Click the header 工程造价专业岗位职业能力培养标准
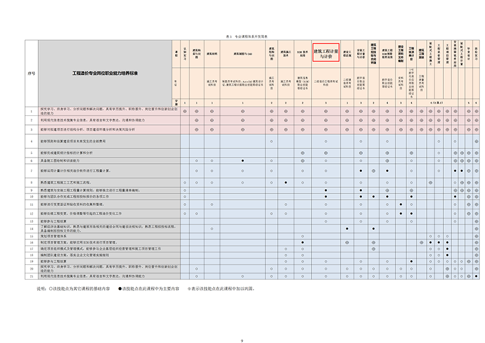Viewport: 485px width, 343px height. 105,73
